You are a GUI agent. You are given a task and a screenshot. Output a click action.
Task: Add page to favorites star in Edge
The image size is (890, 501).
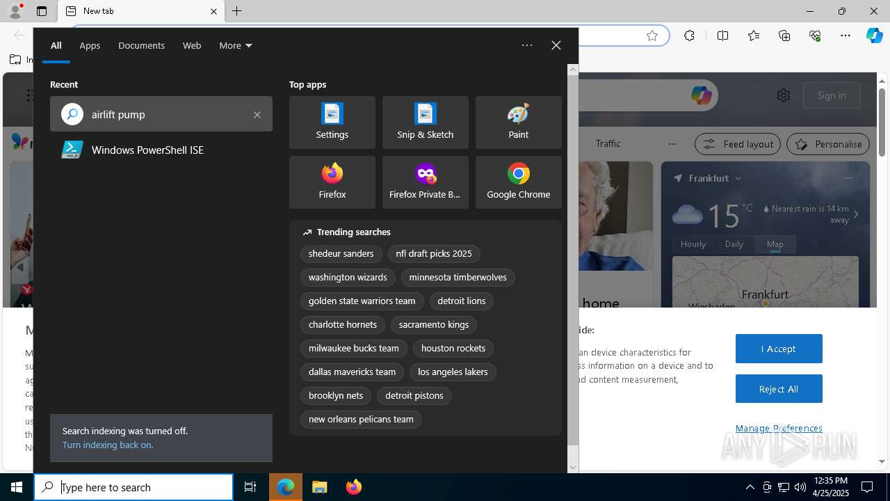(652, 35)
